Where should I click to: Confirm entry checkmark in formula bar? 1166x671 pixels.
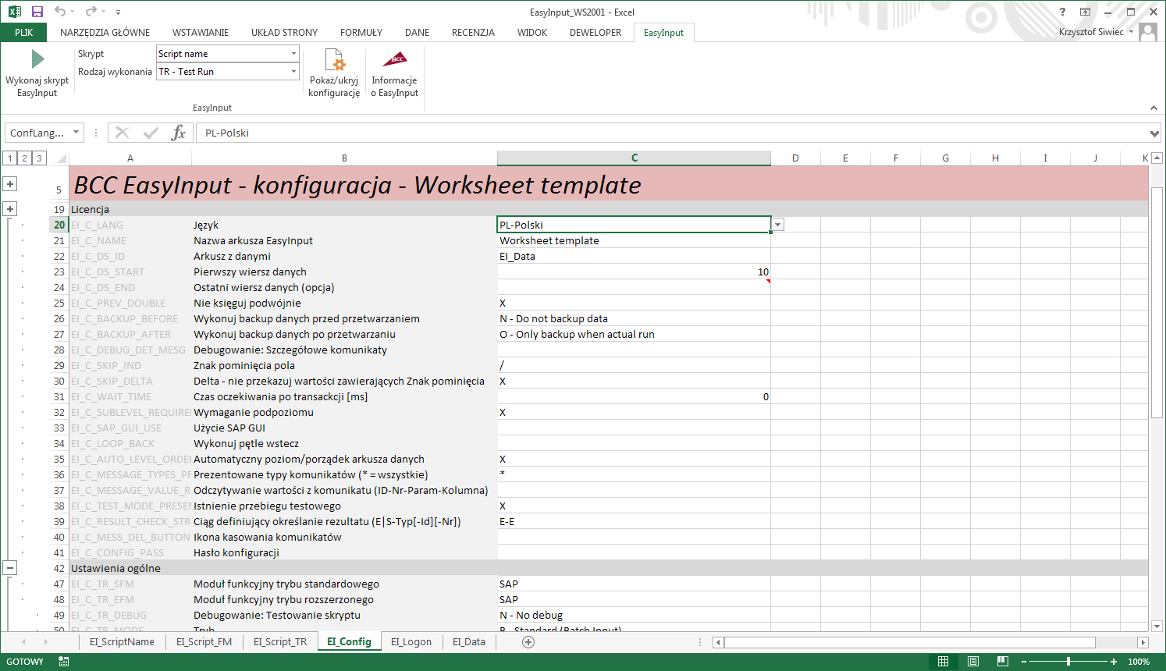point(151,133)
